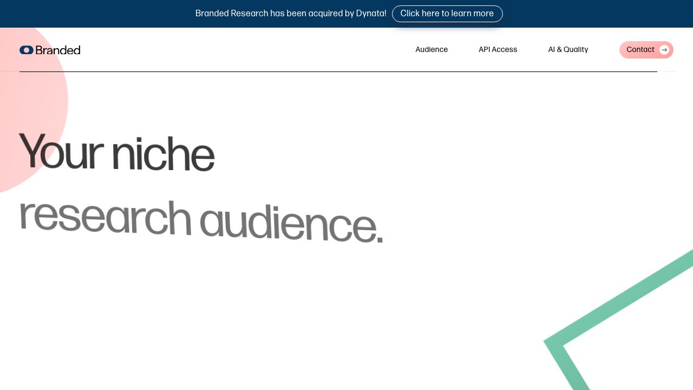
Task: Click the Contact button label
Action: click(640, 50)
